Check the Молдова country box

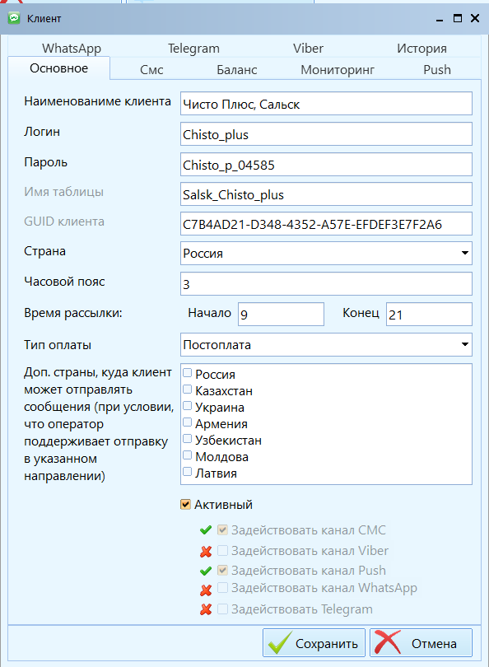click(x=187, y=455)
